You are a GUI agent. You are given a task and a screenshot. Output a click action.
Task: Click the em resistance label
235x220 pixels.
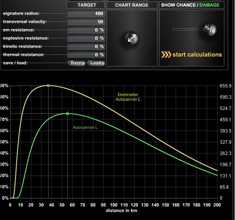tap(19, 30)
